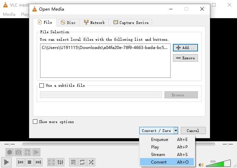Click the Convert / Save button
237x168 pixels.
pyautogui.click(x=157, y=131)
